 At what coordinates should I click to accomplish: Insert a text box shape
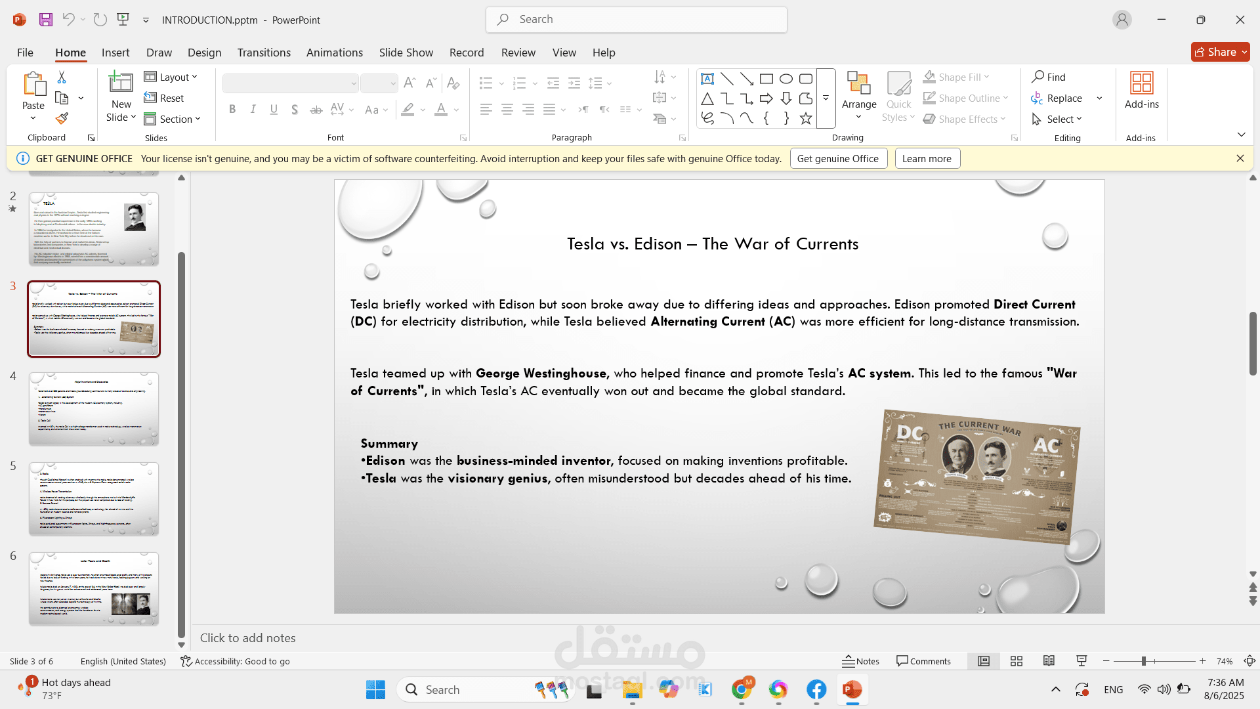(x=707, y=79)
